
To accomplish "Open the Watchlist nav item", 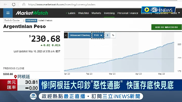I will 83,13.
